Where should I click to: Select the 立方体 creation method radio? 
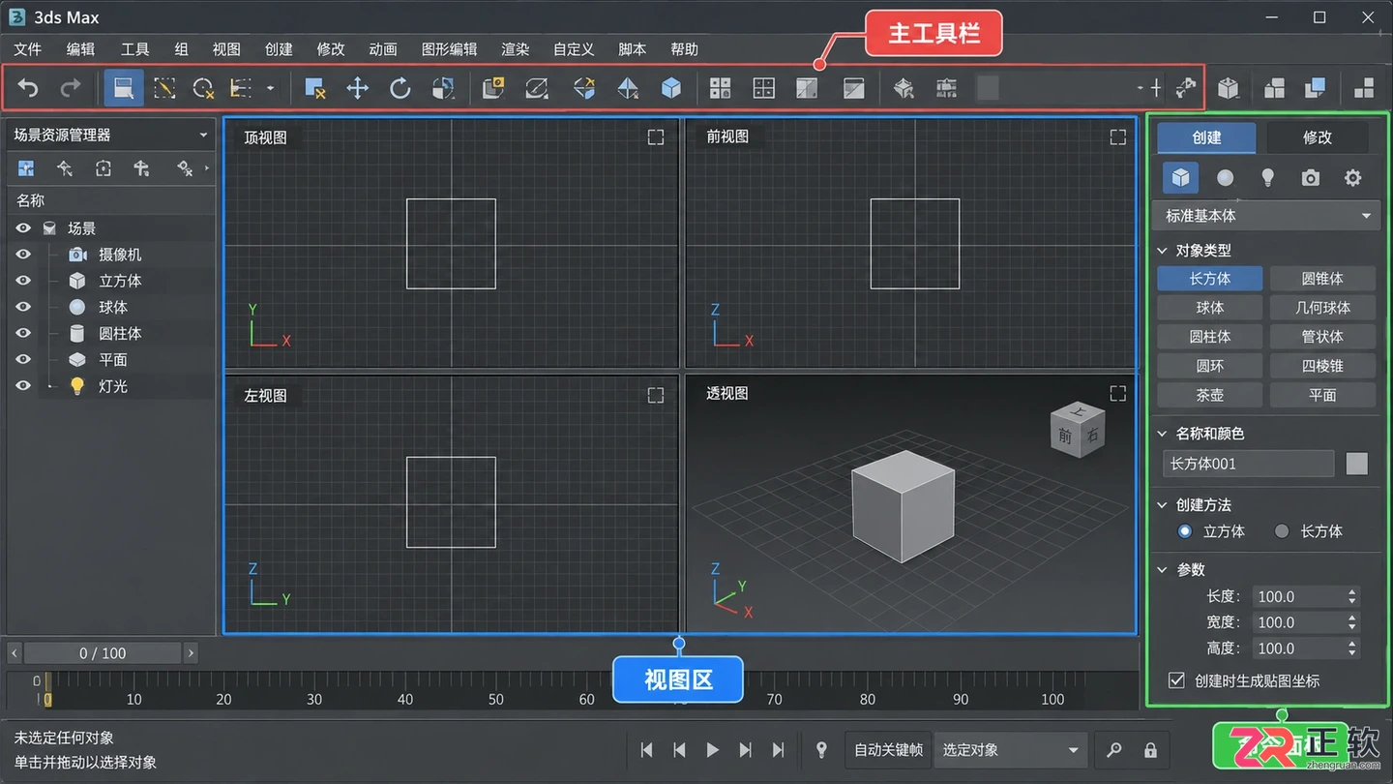click(1185, 531)
